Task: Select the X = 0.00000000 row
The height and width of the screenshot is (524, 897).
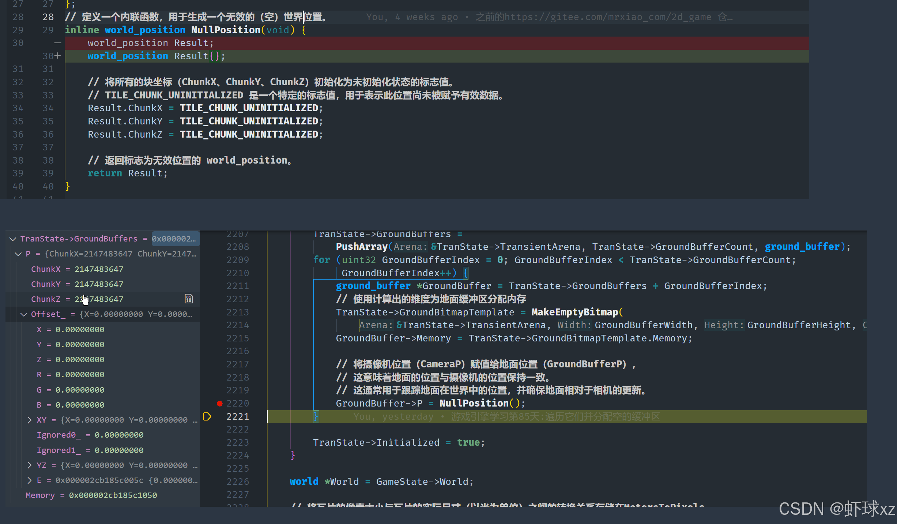Action: tap(103, 330)
